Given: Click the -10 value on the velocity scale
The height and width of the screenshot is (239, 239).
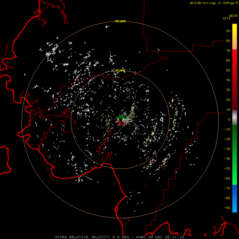Looking at the screenshot, I should click(227, 129).
